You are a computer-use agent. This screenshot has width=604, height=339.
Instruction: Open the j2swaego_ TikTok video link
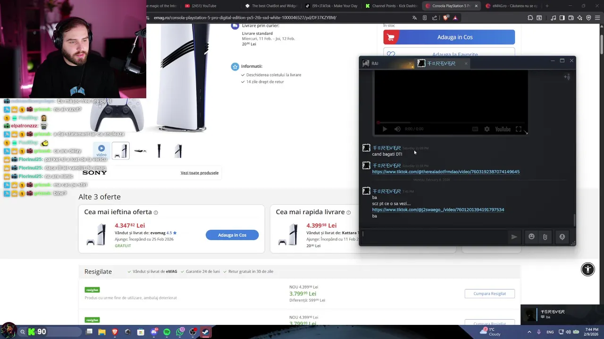point(438,210)
